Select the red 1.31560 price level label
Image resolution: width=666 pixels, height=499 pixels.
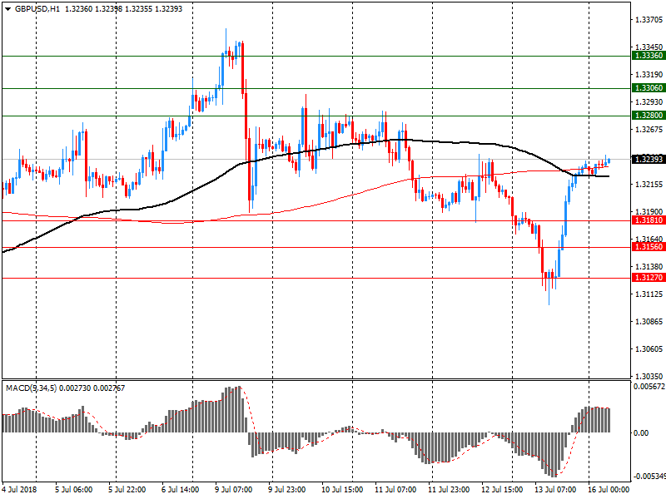648,247
